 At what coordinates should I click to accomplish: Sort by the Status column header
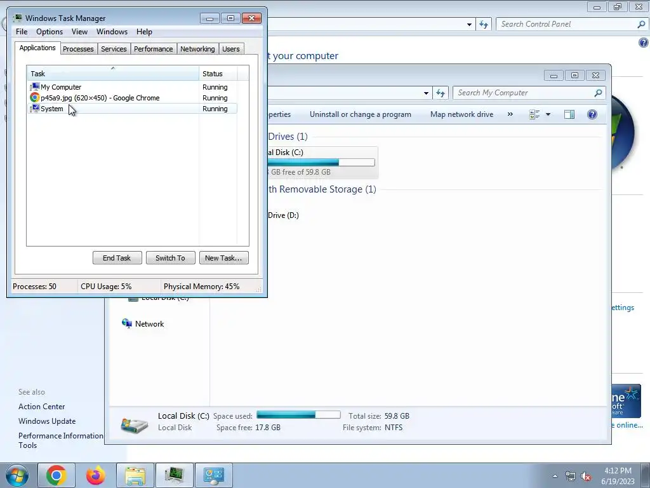(x=218, y=74)
